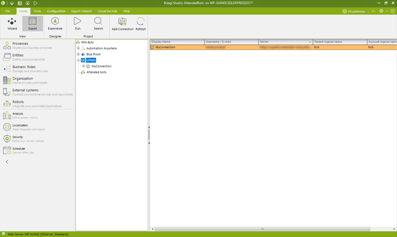The image size is (397, 237).
Task: Expand the MyConnection tree node
Action: [83, 66]
